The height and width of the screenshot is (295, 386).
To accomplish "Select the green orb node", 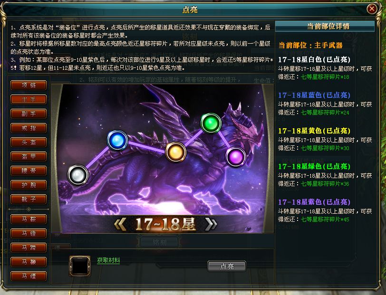I will coord(211,123).
